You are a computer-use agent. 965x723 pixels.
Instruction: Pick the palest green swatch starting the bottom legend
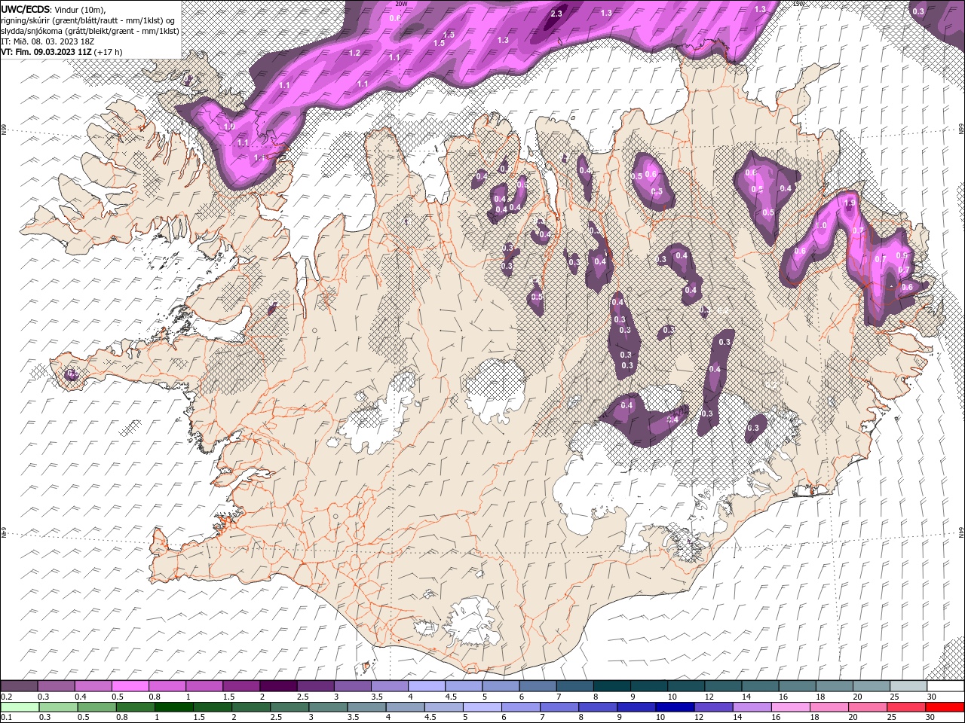click(20, 707)
